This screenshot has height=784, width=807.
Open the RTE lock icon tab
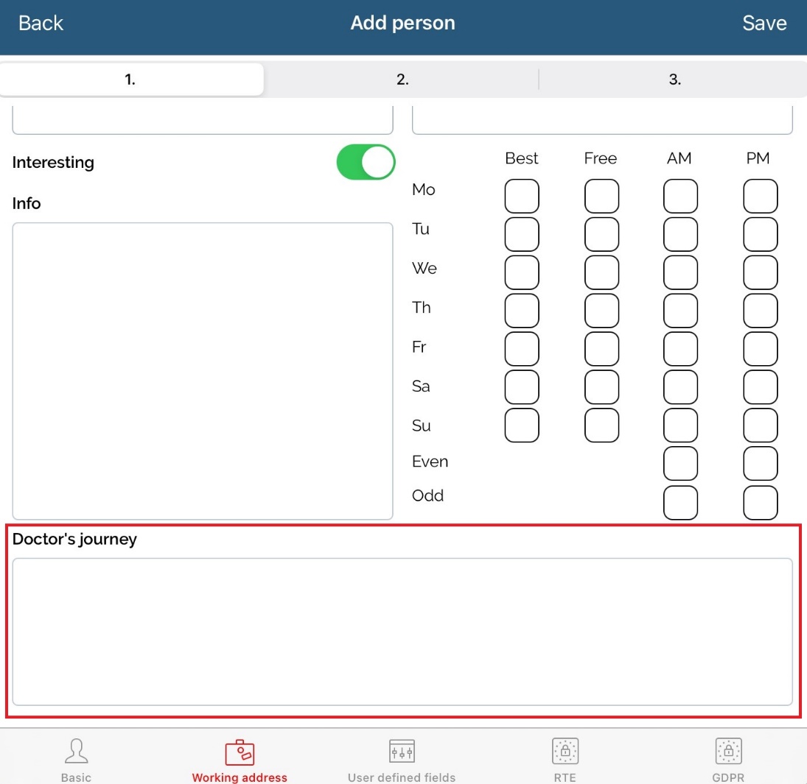[x=565, y=752]
